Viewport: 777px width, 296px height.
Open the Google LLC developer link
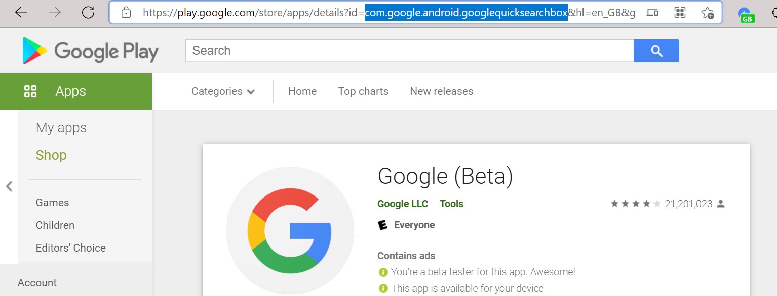(403, 204)
